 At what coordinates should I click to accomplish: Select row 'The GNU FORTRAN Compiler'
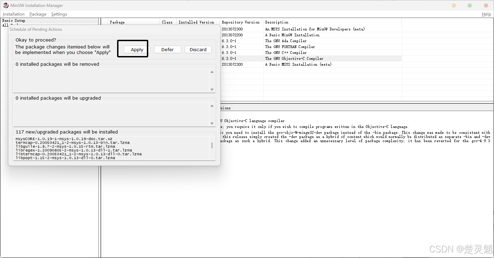tap(290, 47)
